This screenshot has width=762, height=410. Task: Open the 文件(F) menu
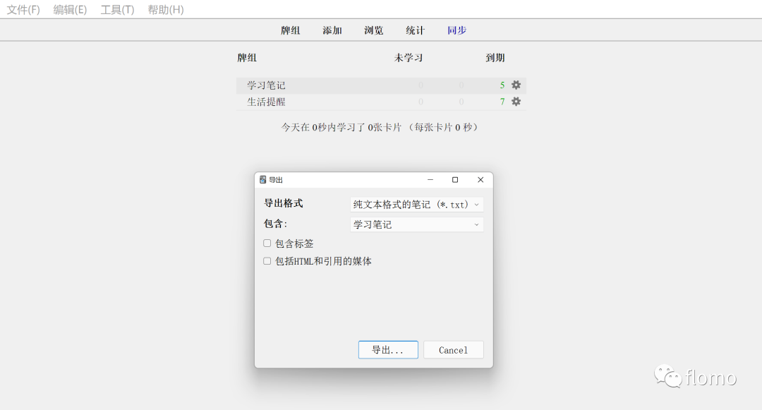(23, 10)
